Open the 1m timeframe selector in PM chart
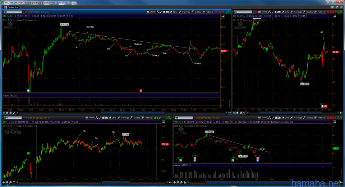The width and height of the screenshot is (345, 187). click(x=166, y=12)
